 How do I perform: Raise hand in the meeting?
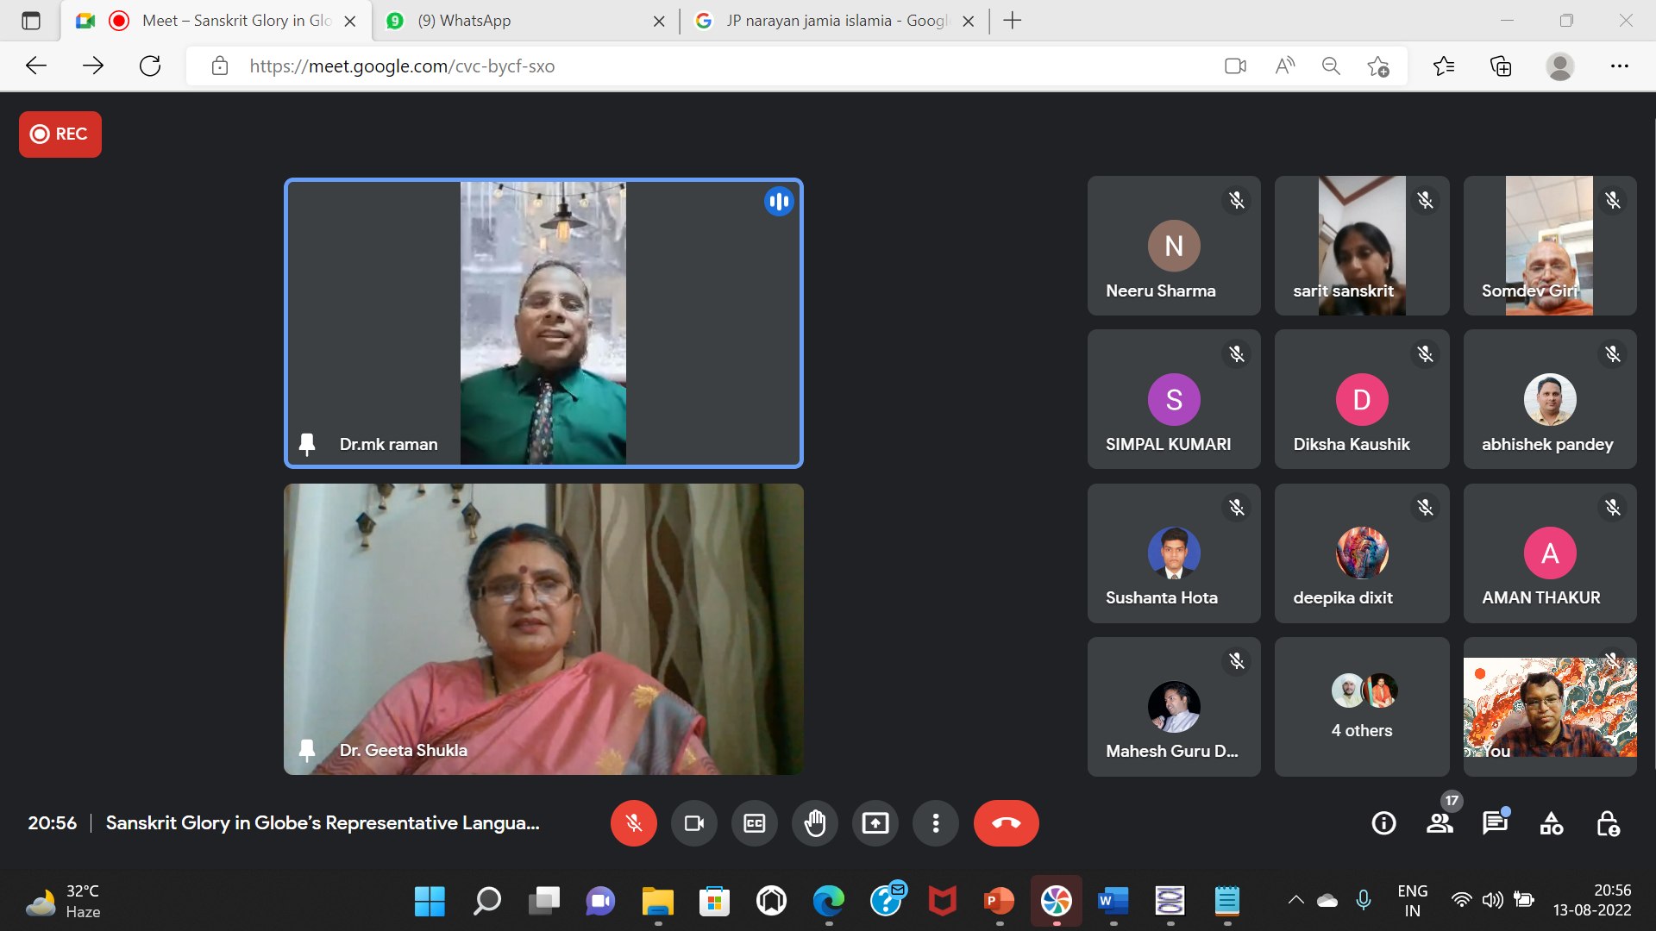[x=814, y=823]
